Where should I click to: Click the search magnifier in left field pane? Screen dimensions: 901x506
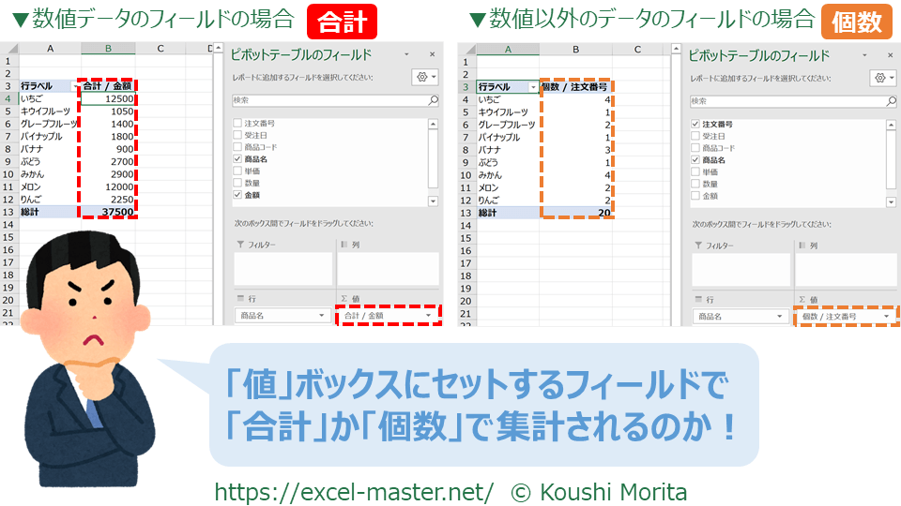click(x=433, y=99)
